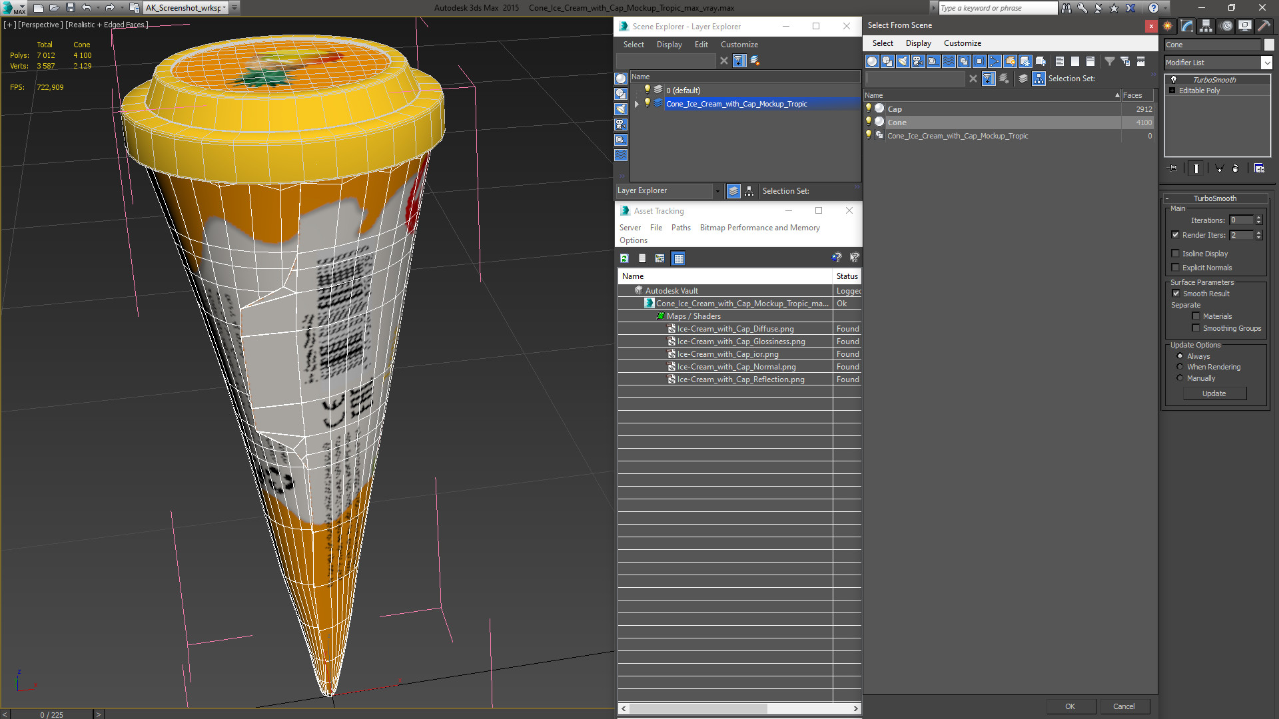Toggle Display Helpers filter in Select From Scene
Screen dimensions: 1279x719
[933, 61]
